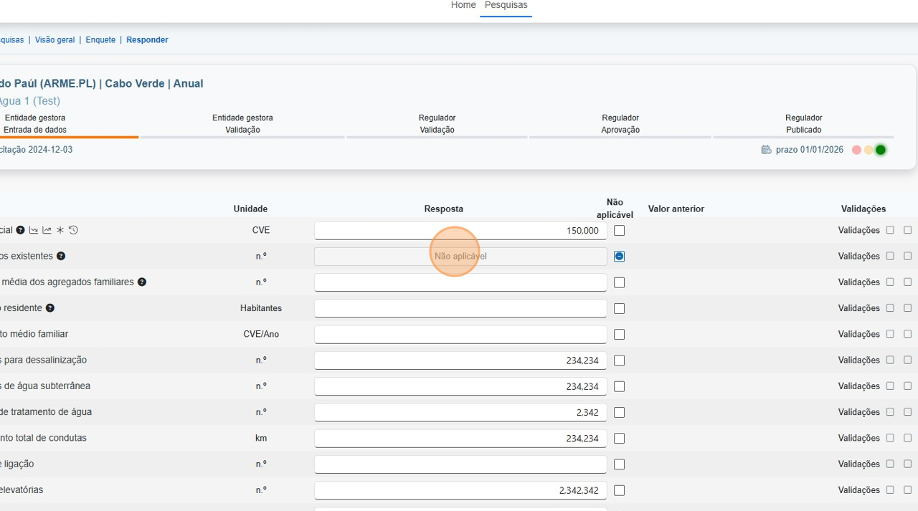This screenshot has height=511, width=918.
Task: Click 'Validações' link in 'os existentes' row
Action: pos(858,256)
